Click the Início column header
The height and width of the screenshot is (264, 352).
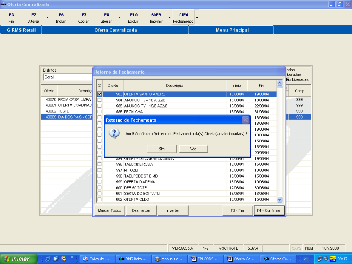pos(237,86)
